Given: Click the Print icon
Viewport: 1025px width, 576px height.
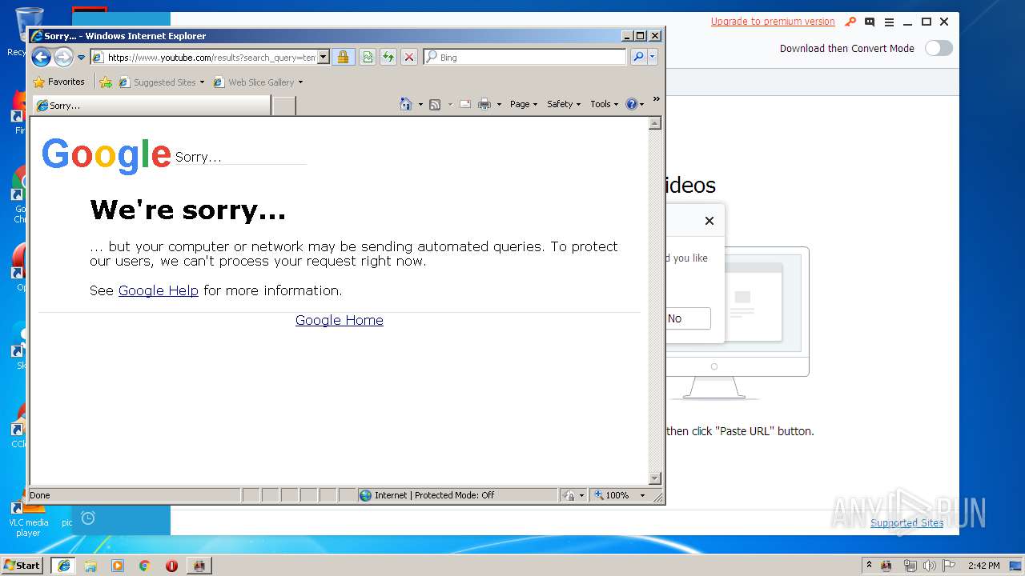Looking at the screenshot, I should pos(484,104).
